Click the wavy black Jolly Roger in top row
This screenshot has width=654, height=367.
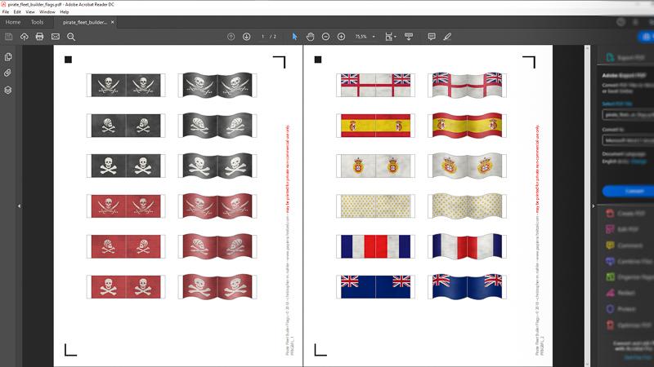point(217,85)
